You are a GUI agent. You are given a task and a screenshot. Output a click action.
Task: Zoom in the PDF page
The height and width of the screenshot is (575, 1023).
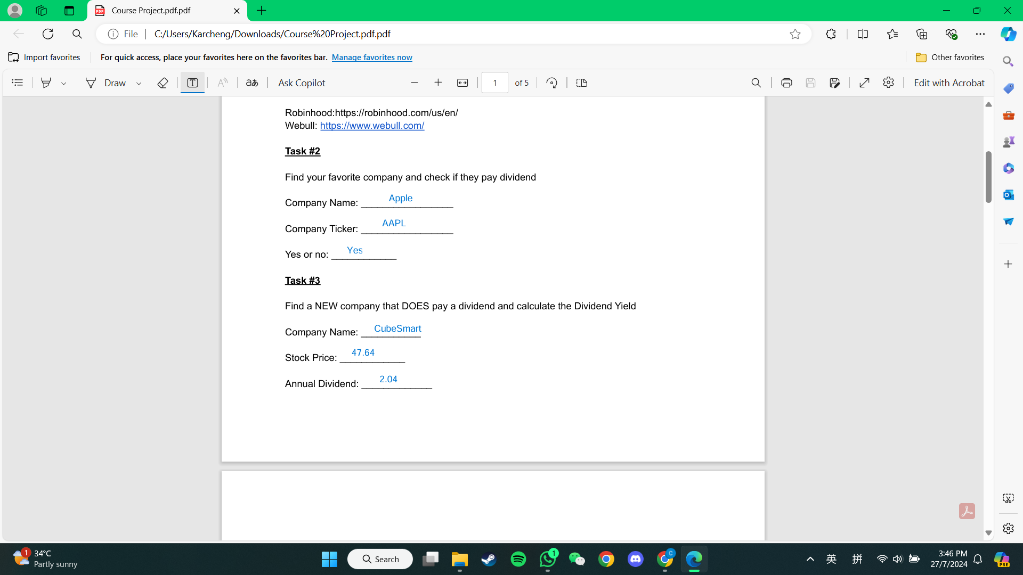pos(438,83)
